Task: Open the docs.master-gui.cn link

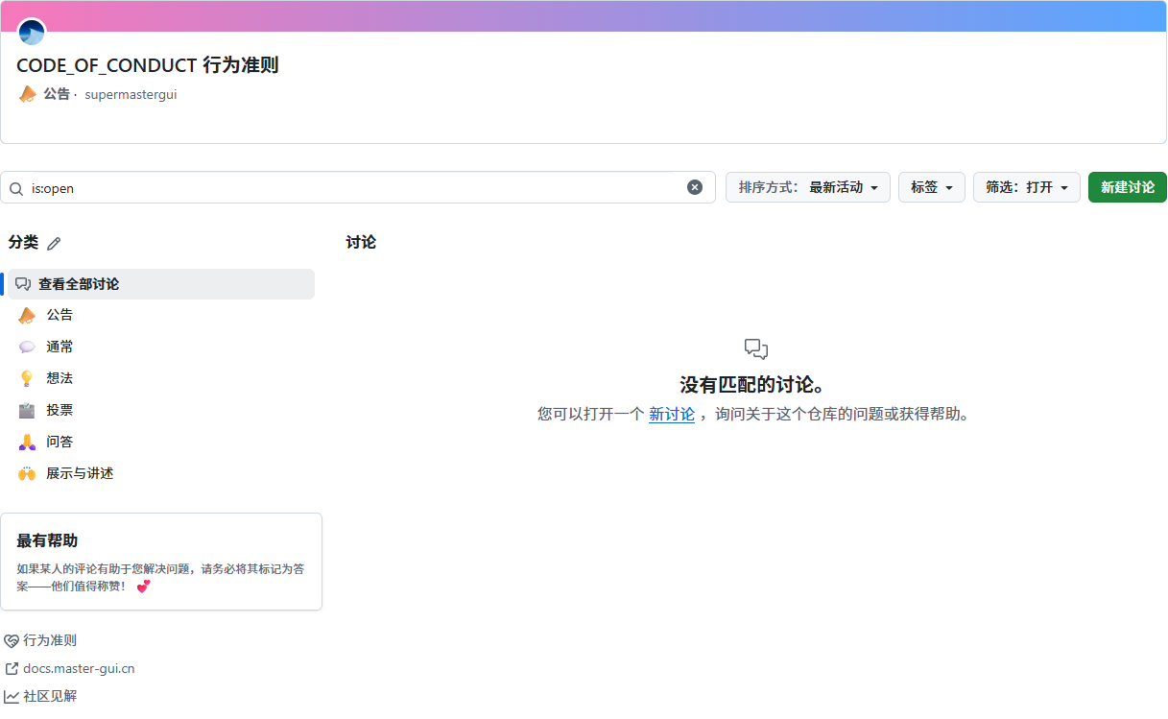Action: coord(79,669)
